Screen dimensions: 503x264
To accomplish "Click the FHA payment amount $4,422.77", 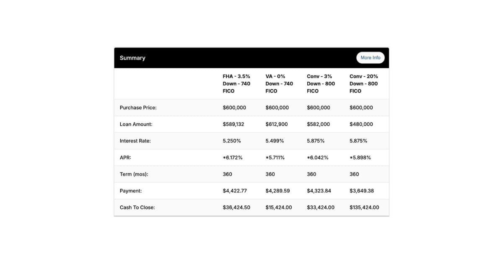I will 235,191.
